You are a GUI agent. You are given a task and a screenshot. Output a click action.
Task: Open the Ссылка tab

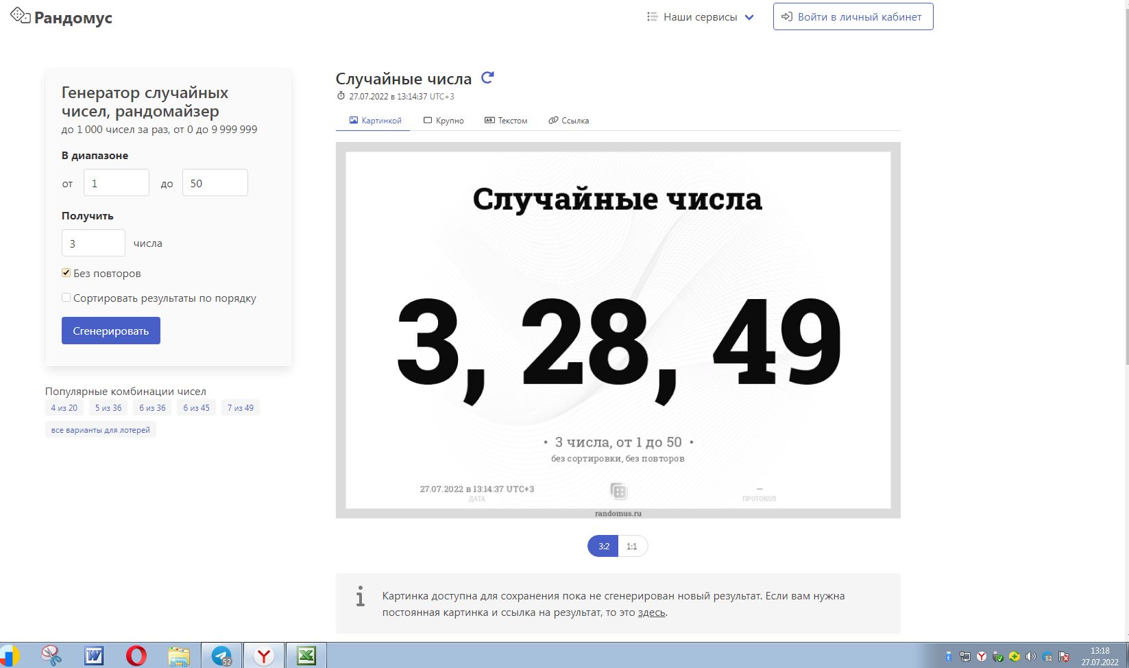568,121
